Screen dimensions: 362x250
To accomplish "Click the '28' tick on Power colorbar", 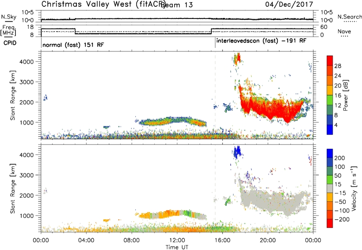I will [338, 66].
